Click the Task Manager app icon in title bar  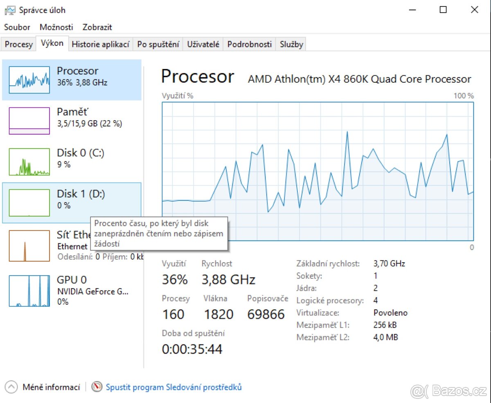click(x=10, y=10)
